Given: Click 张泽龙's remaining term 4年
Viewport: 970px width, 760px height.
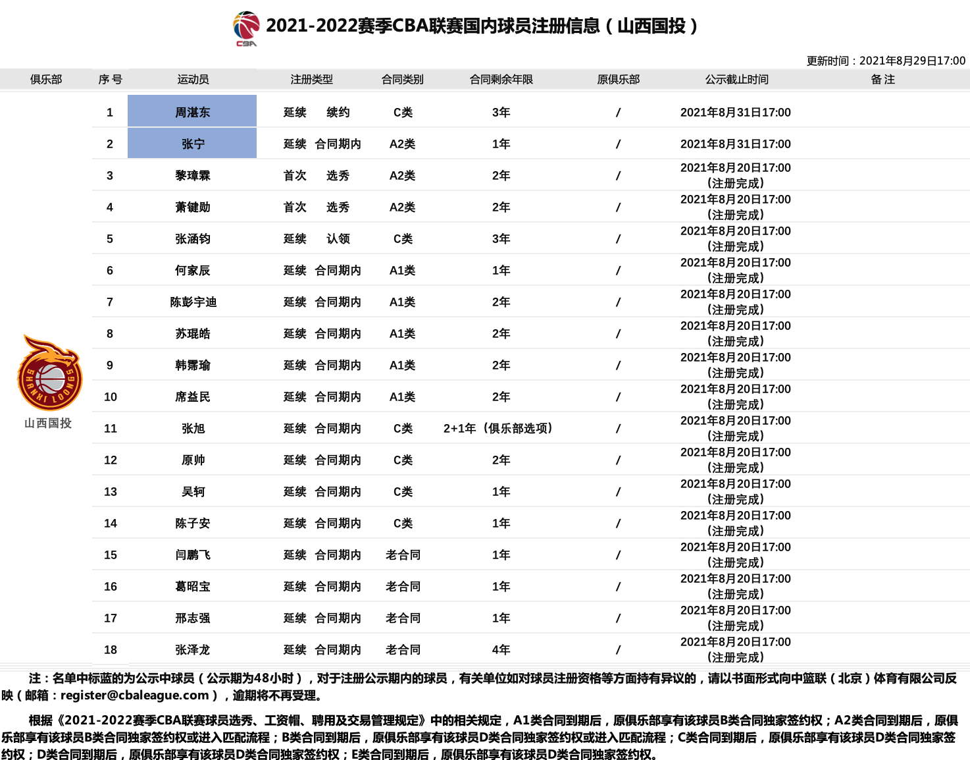Looking at the screenshot, I should click(x=501, y=649).
